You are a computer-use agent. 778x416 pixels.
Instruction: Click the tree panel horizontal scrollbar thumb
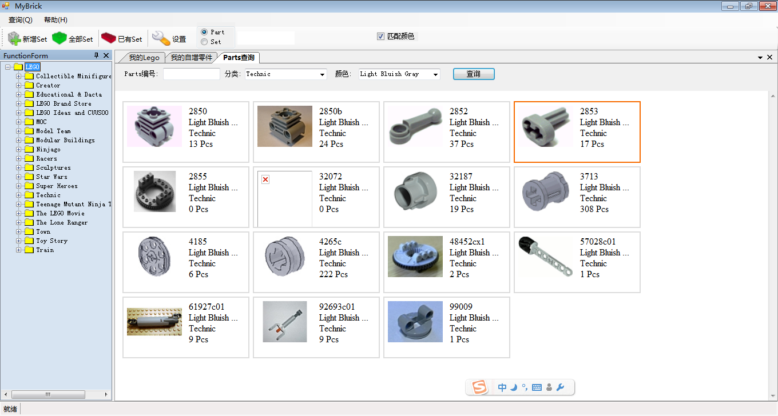click(48, 394)
